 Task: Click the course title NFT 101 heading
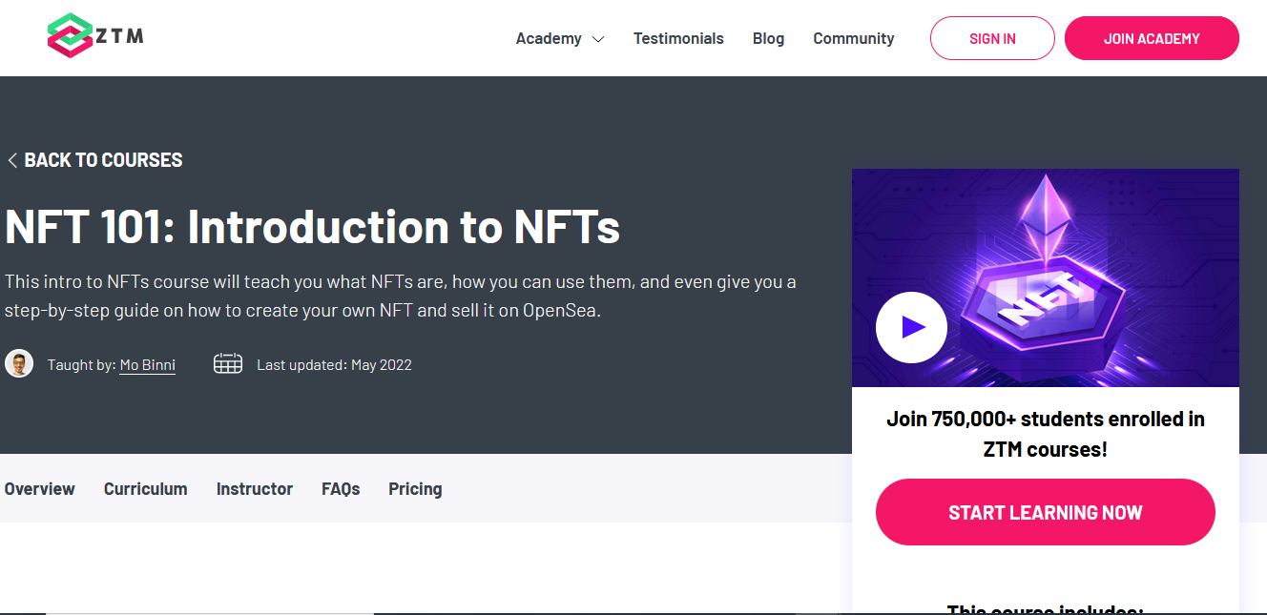[313, 227]
